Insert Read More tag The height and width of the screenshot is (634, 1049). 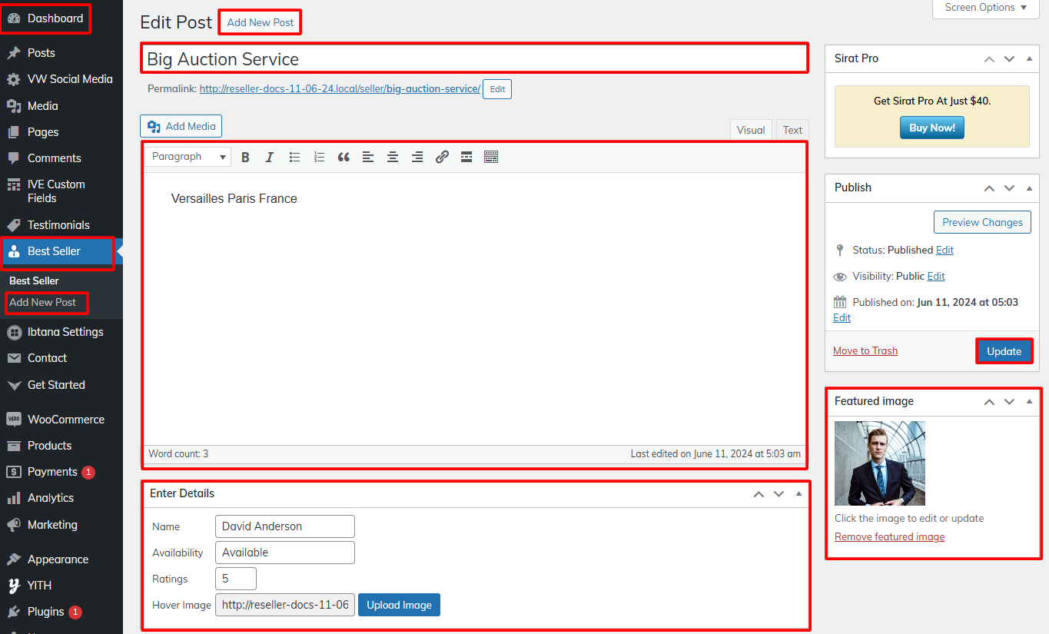[466, 158]
